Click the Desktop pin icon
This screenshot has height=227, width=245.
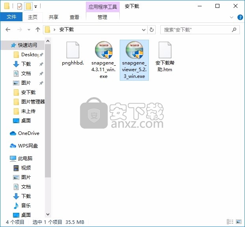(x=41, y=55)
